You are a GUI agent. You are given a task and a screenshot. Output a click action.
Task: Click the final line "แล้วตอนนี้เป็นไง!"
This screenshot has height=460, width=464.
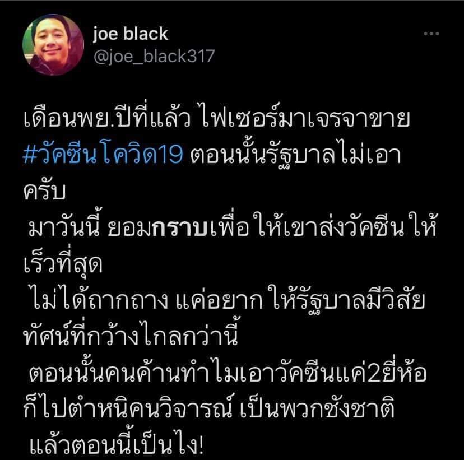pos(117,443)
